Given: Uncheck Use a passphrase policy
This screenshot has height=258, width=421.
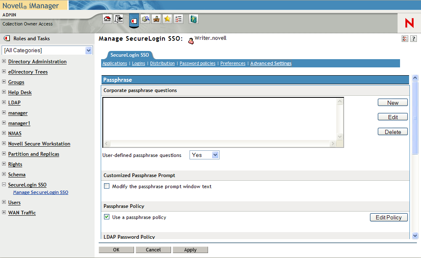Looking at the screenshot, I should 106,217.
